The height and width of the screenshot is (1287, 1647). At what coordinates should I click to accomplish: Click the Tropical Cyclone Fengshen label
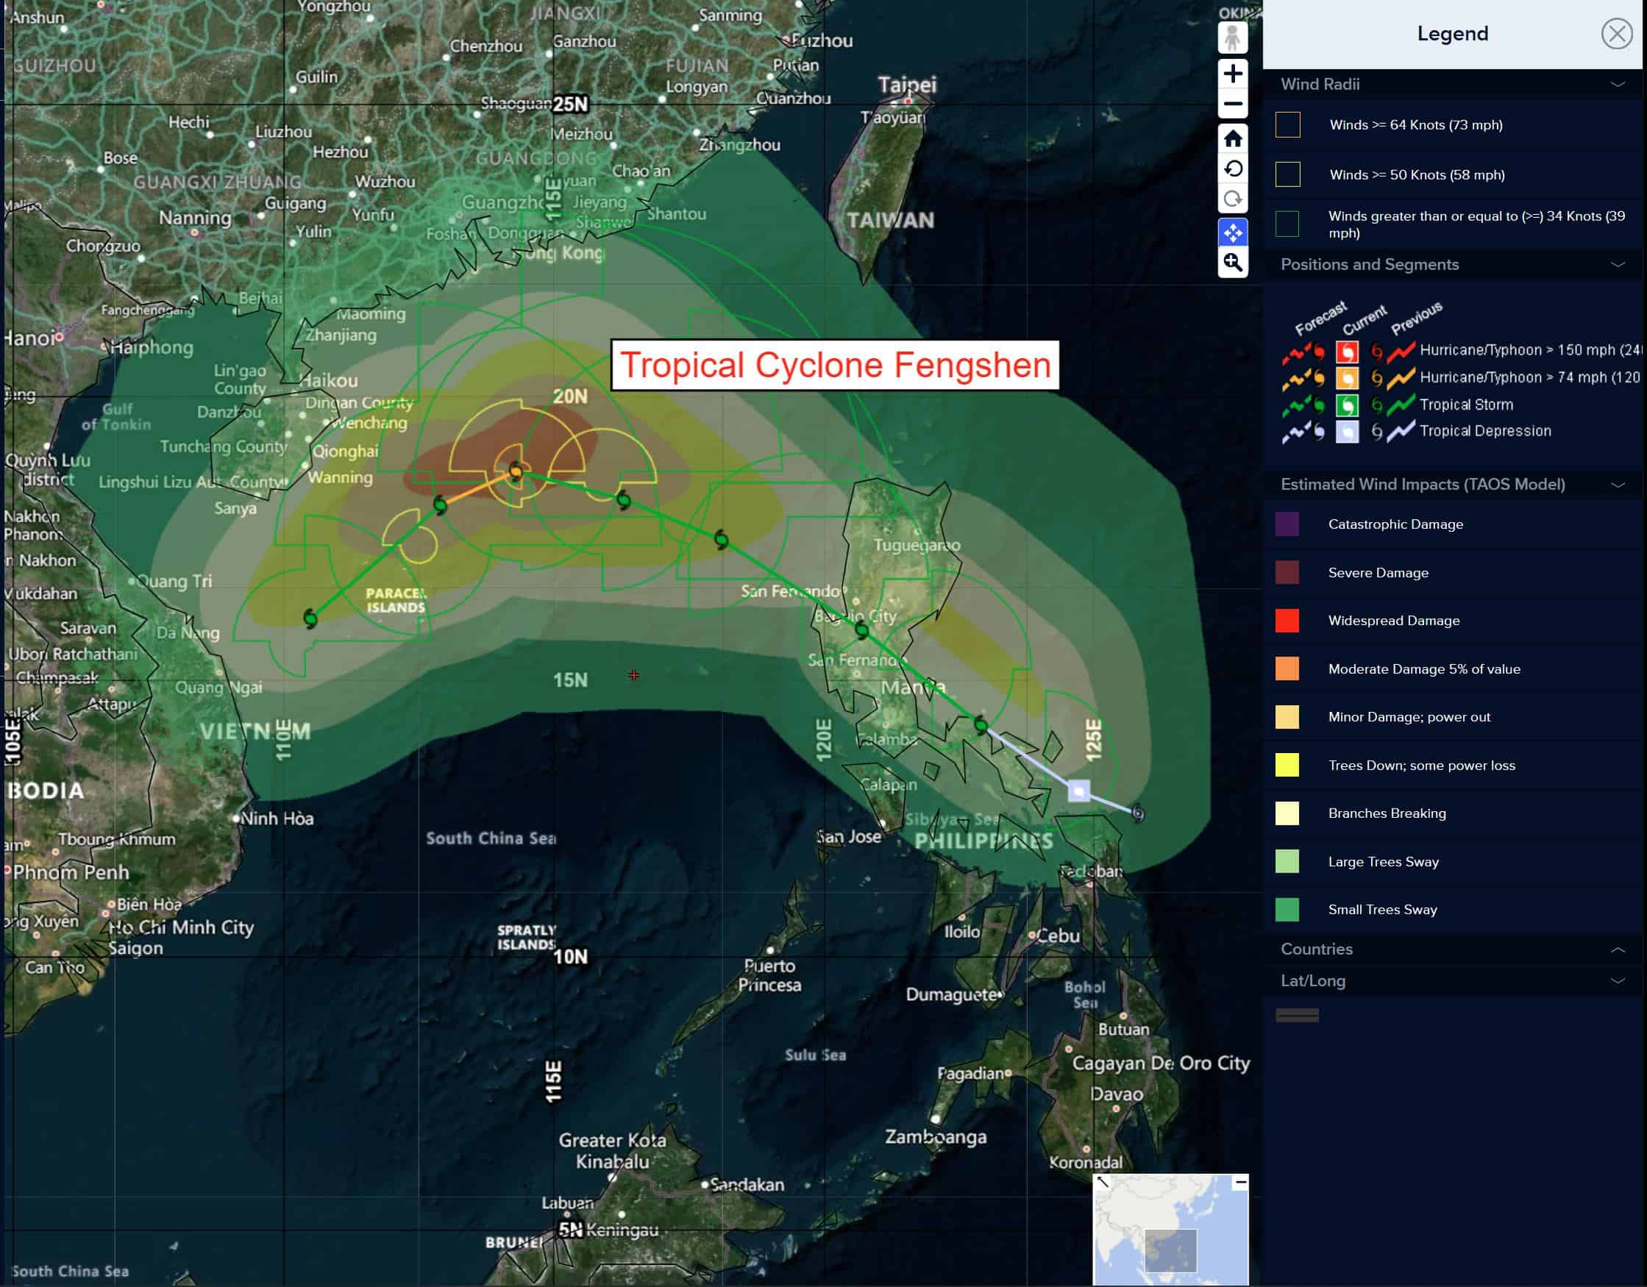tap(835, 366)
